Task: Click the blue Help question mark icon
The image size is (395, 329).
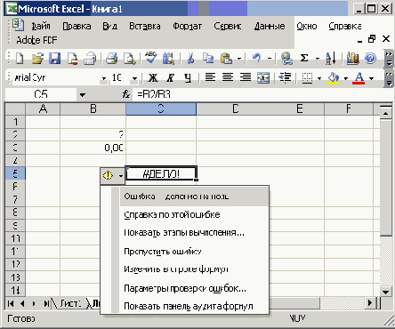Action: [x=370, y=59]
